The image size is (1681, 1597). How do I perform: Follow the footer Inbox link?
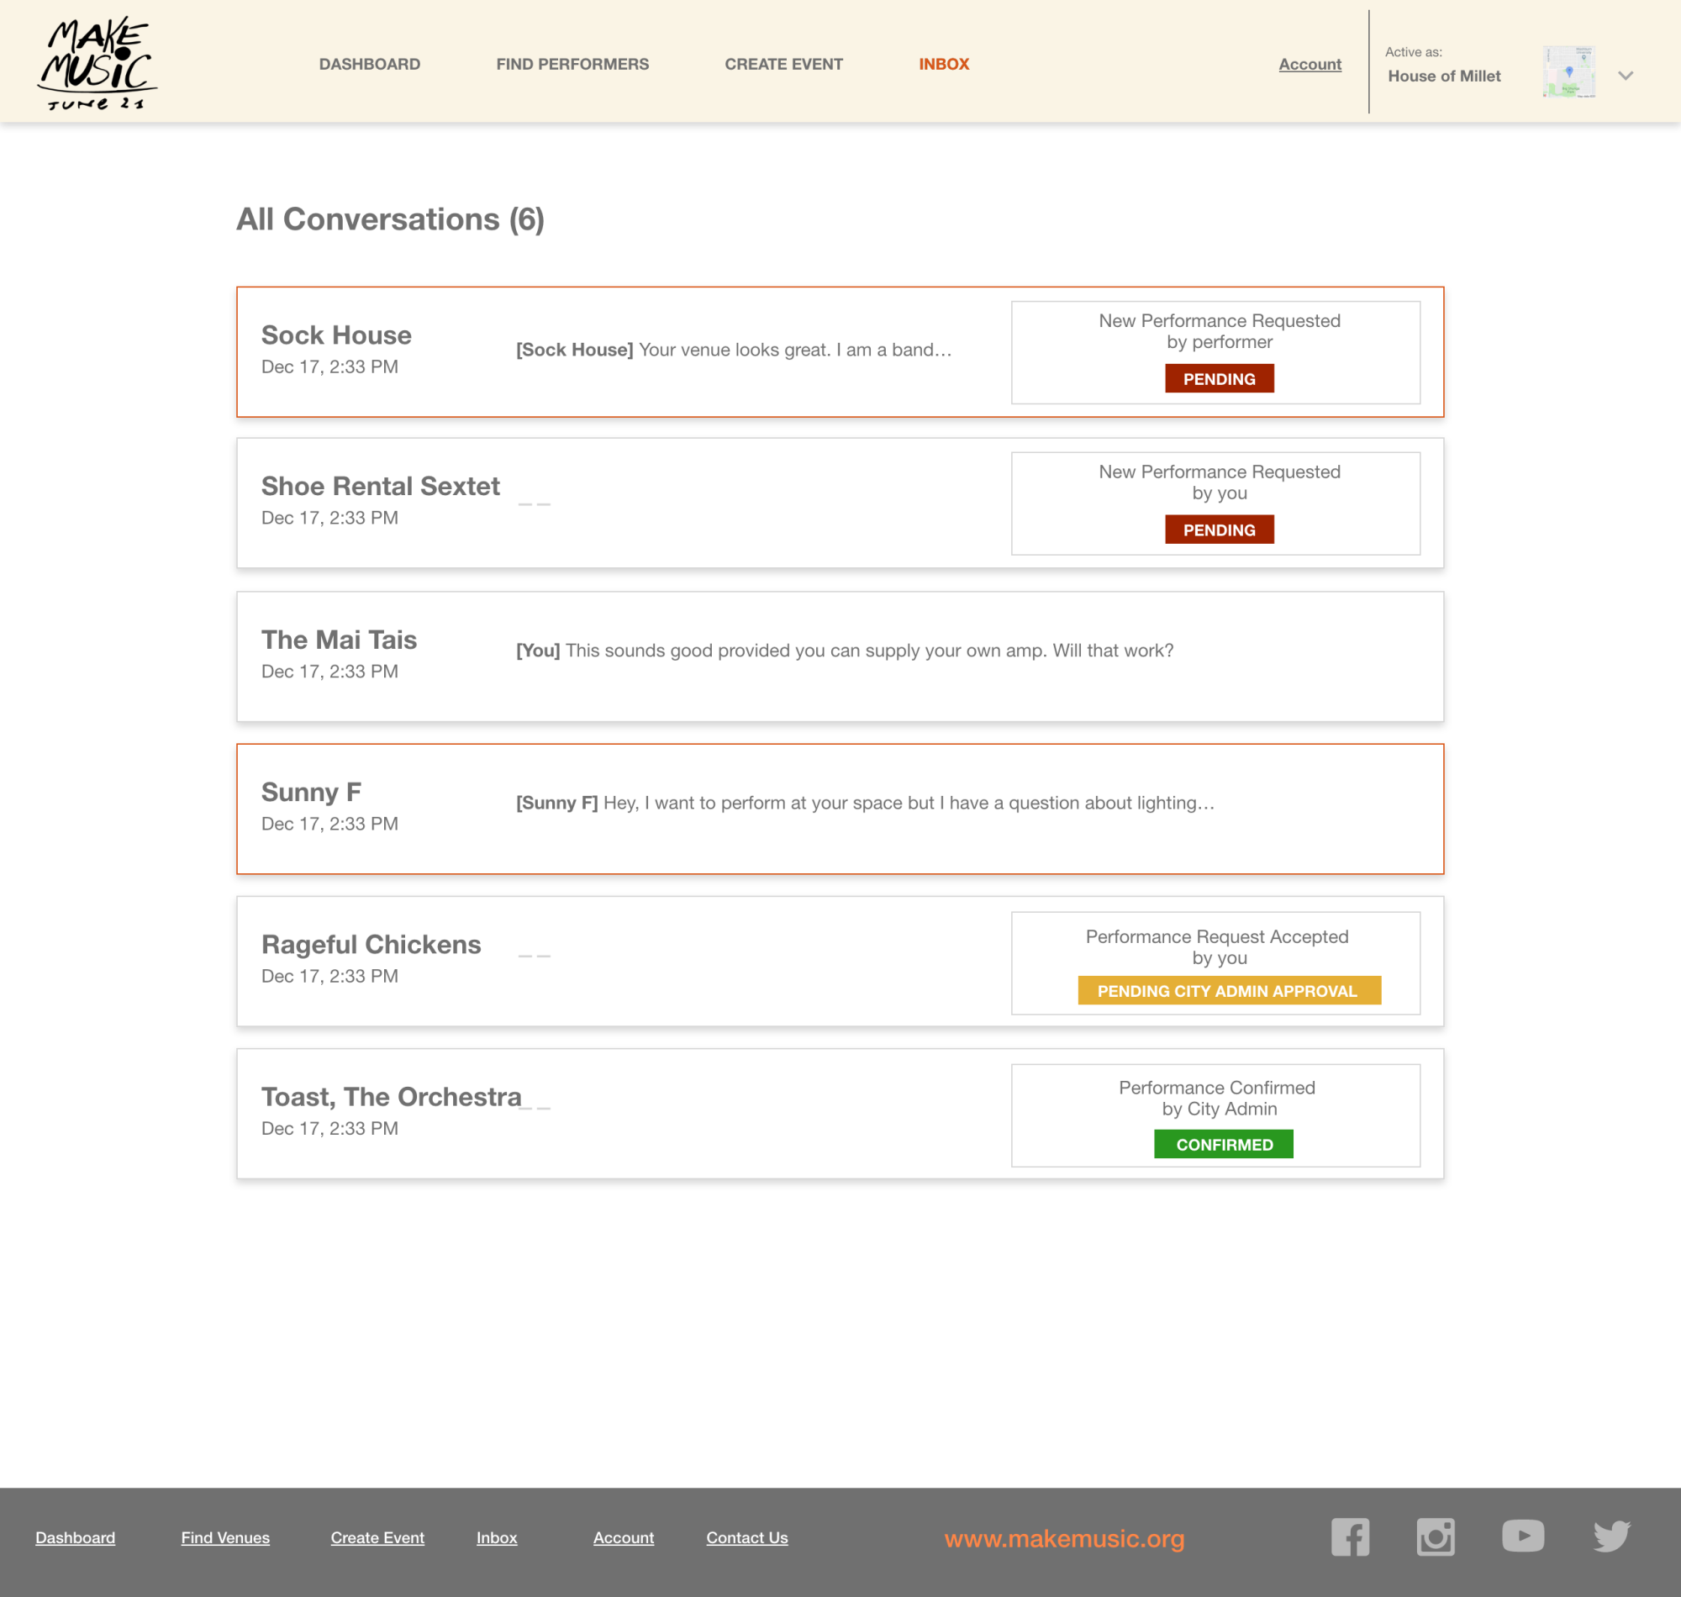click(496, 1537)
